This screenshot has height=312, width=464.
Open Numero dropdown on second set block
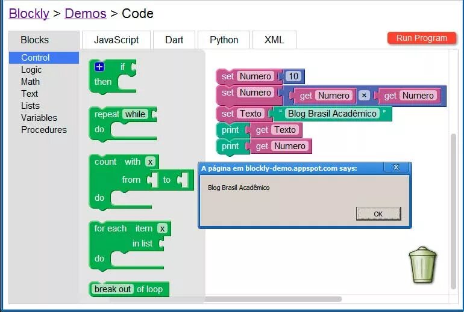click(x=256, y=93)
